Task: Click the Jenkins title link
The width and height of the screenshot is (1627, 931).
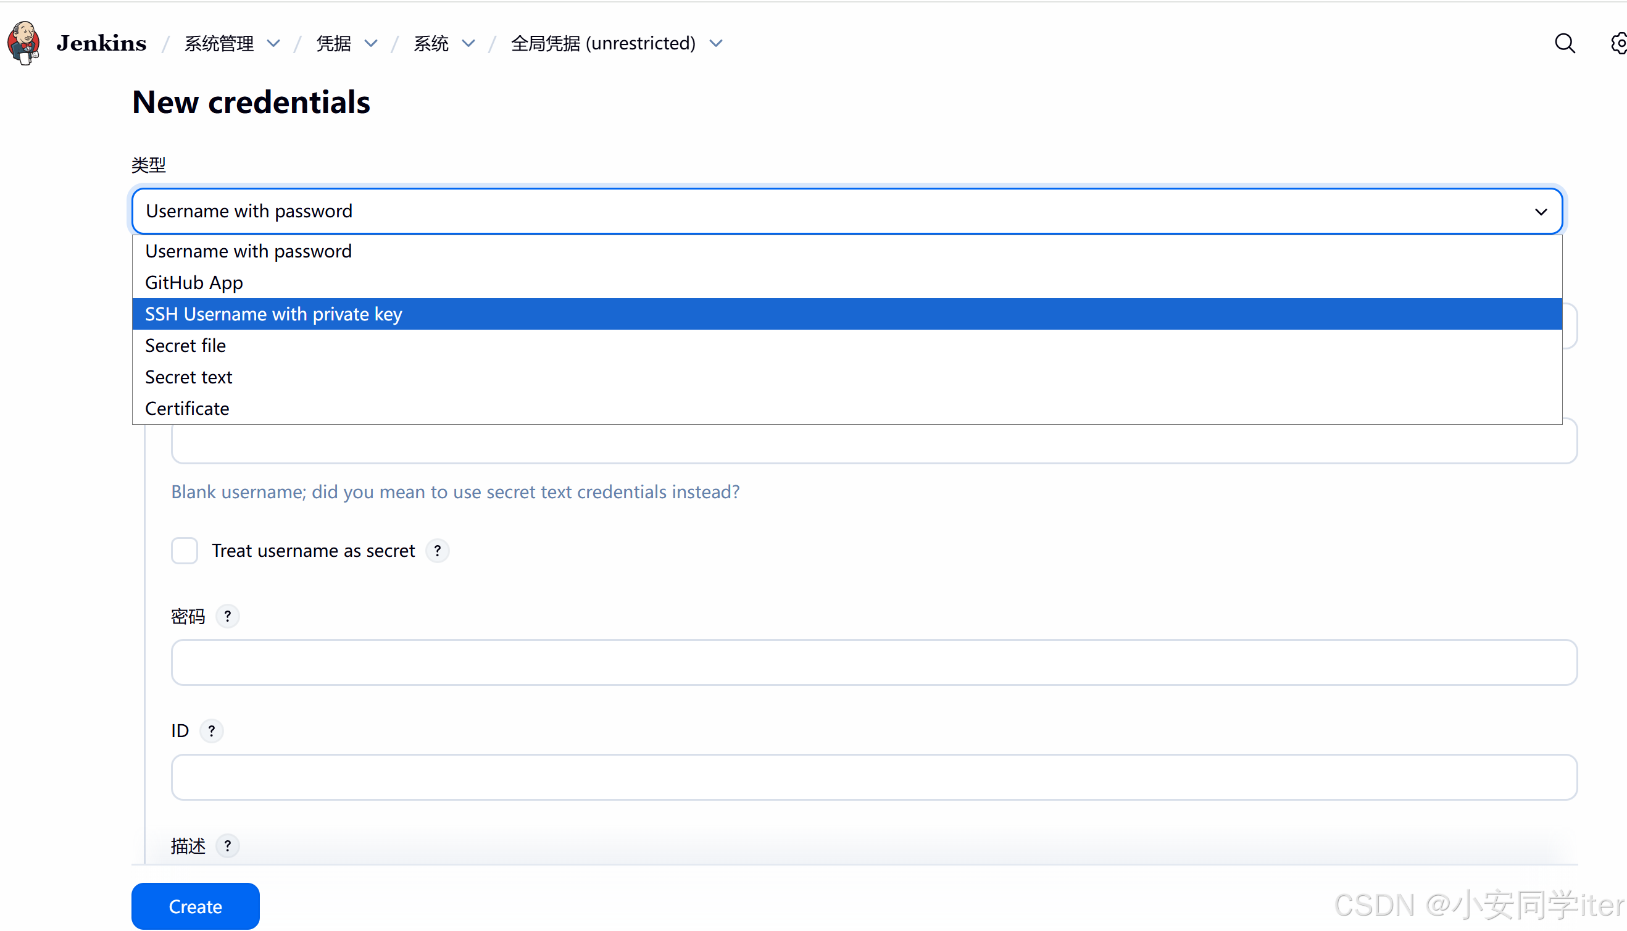Action: pyautogui.click(x=101, y=43)
